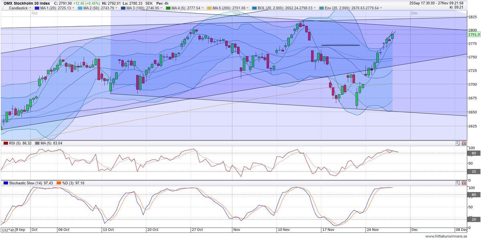
Task: Click the RSI (5): 86,32 label
Action: click(20, 143)
